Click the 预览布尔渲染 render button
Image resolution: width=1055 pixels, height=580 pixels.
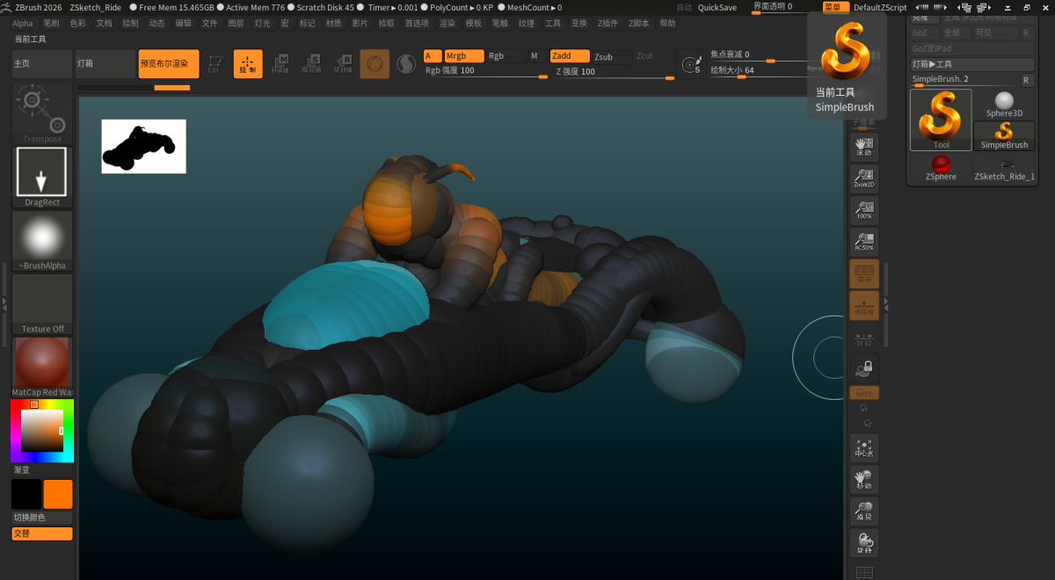pos(168,63)
